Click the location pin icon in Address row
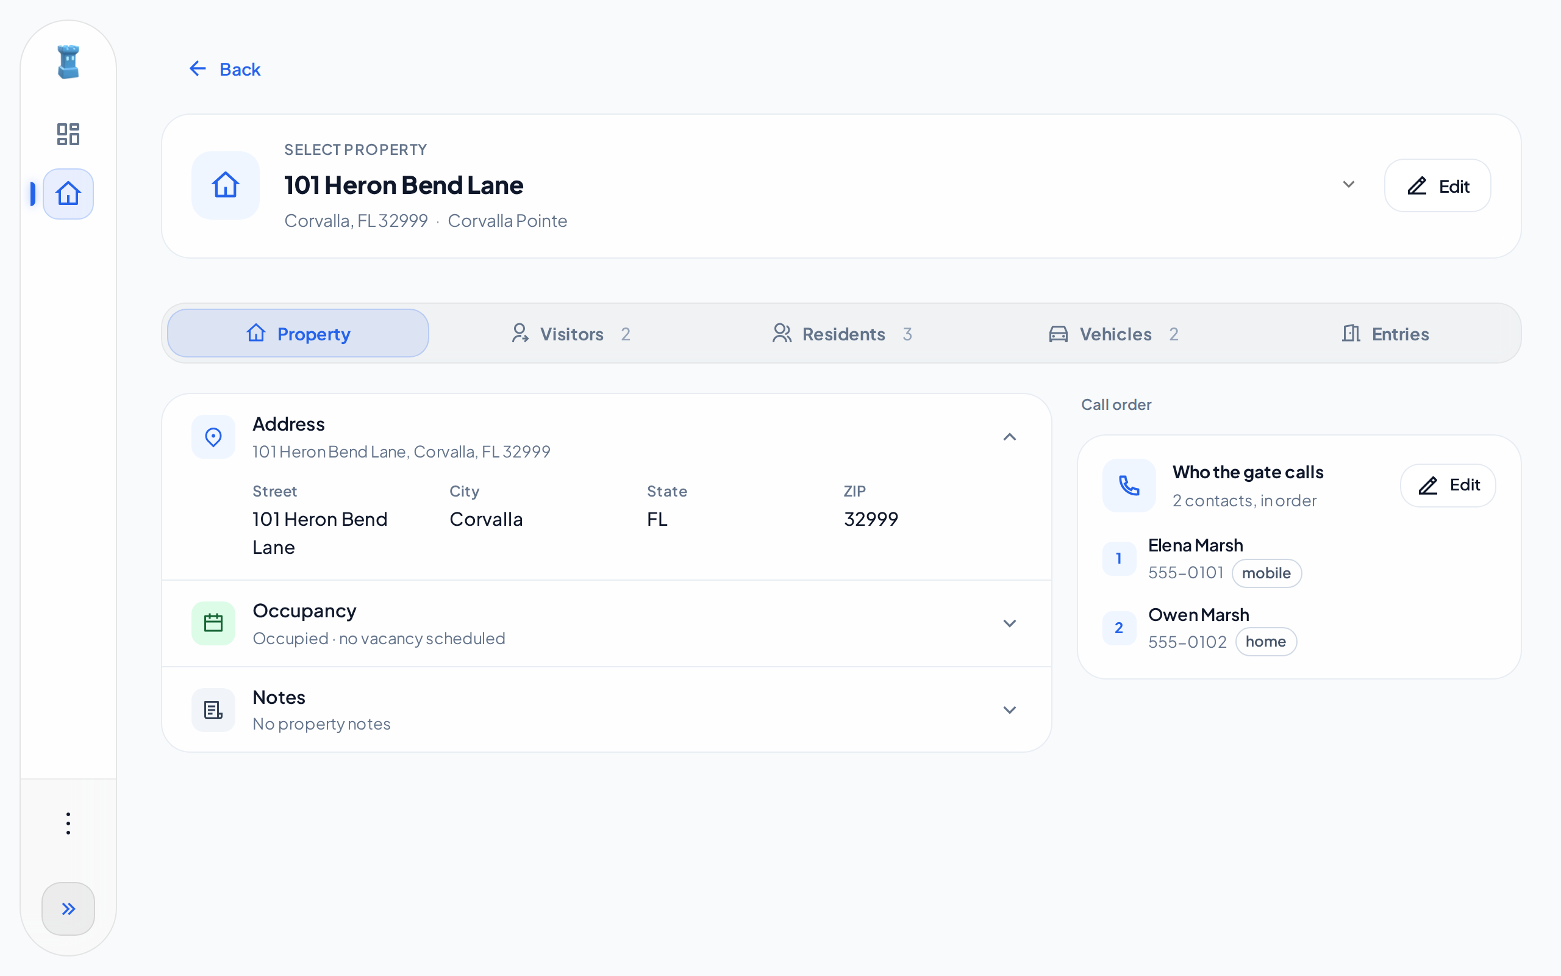Image resolution: width=1561 pixels, height=976 pixels. 213,437
